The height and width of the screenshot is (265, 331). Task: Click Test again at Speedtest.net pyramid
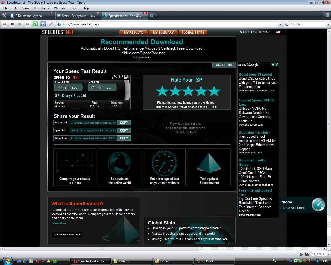[209, 167]
